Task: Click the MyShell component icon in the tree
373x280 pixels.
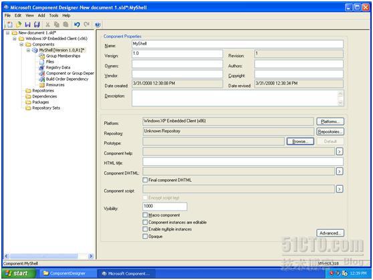Action: coord(35,50)
